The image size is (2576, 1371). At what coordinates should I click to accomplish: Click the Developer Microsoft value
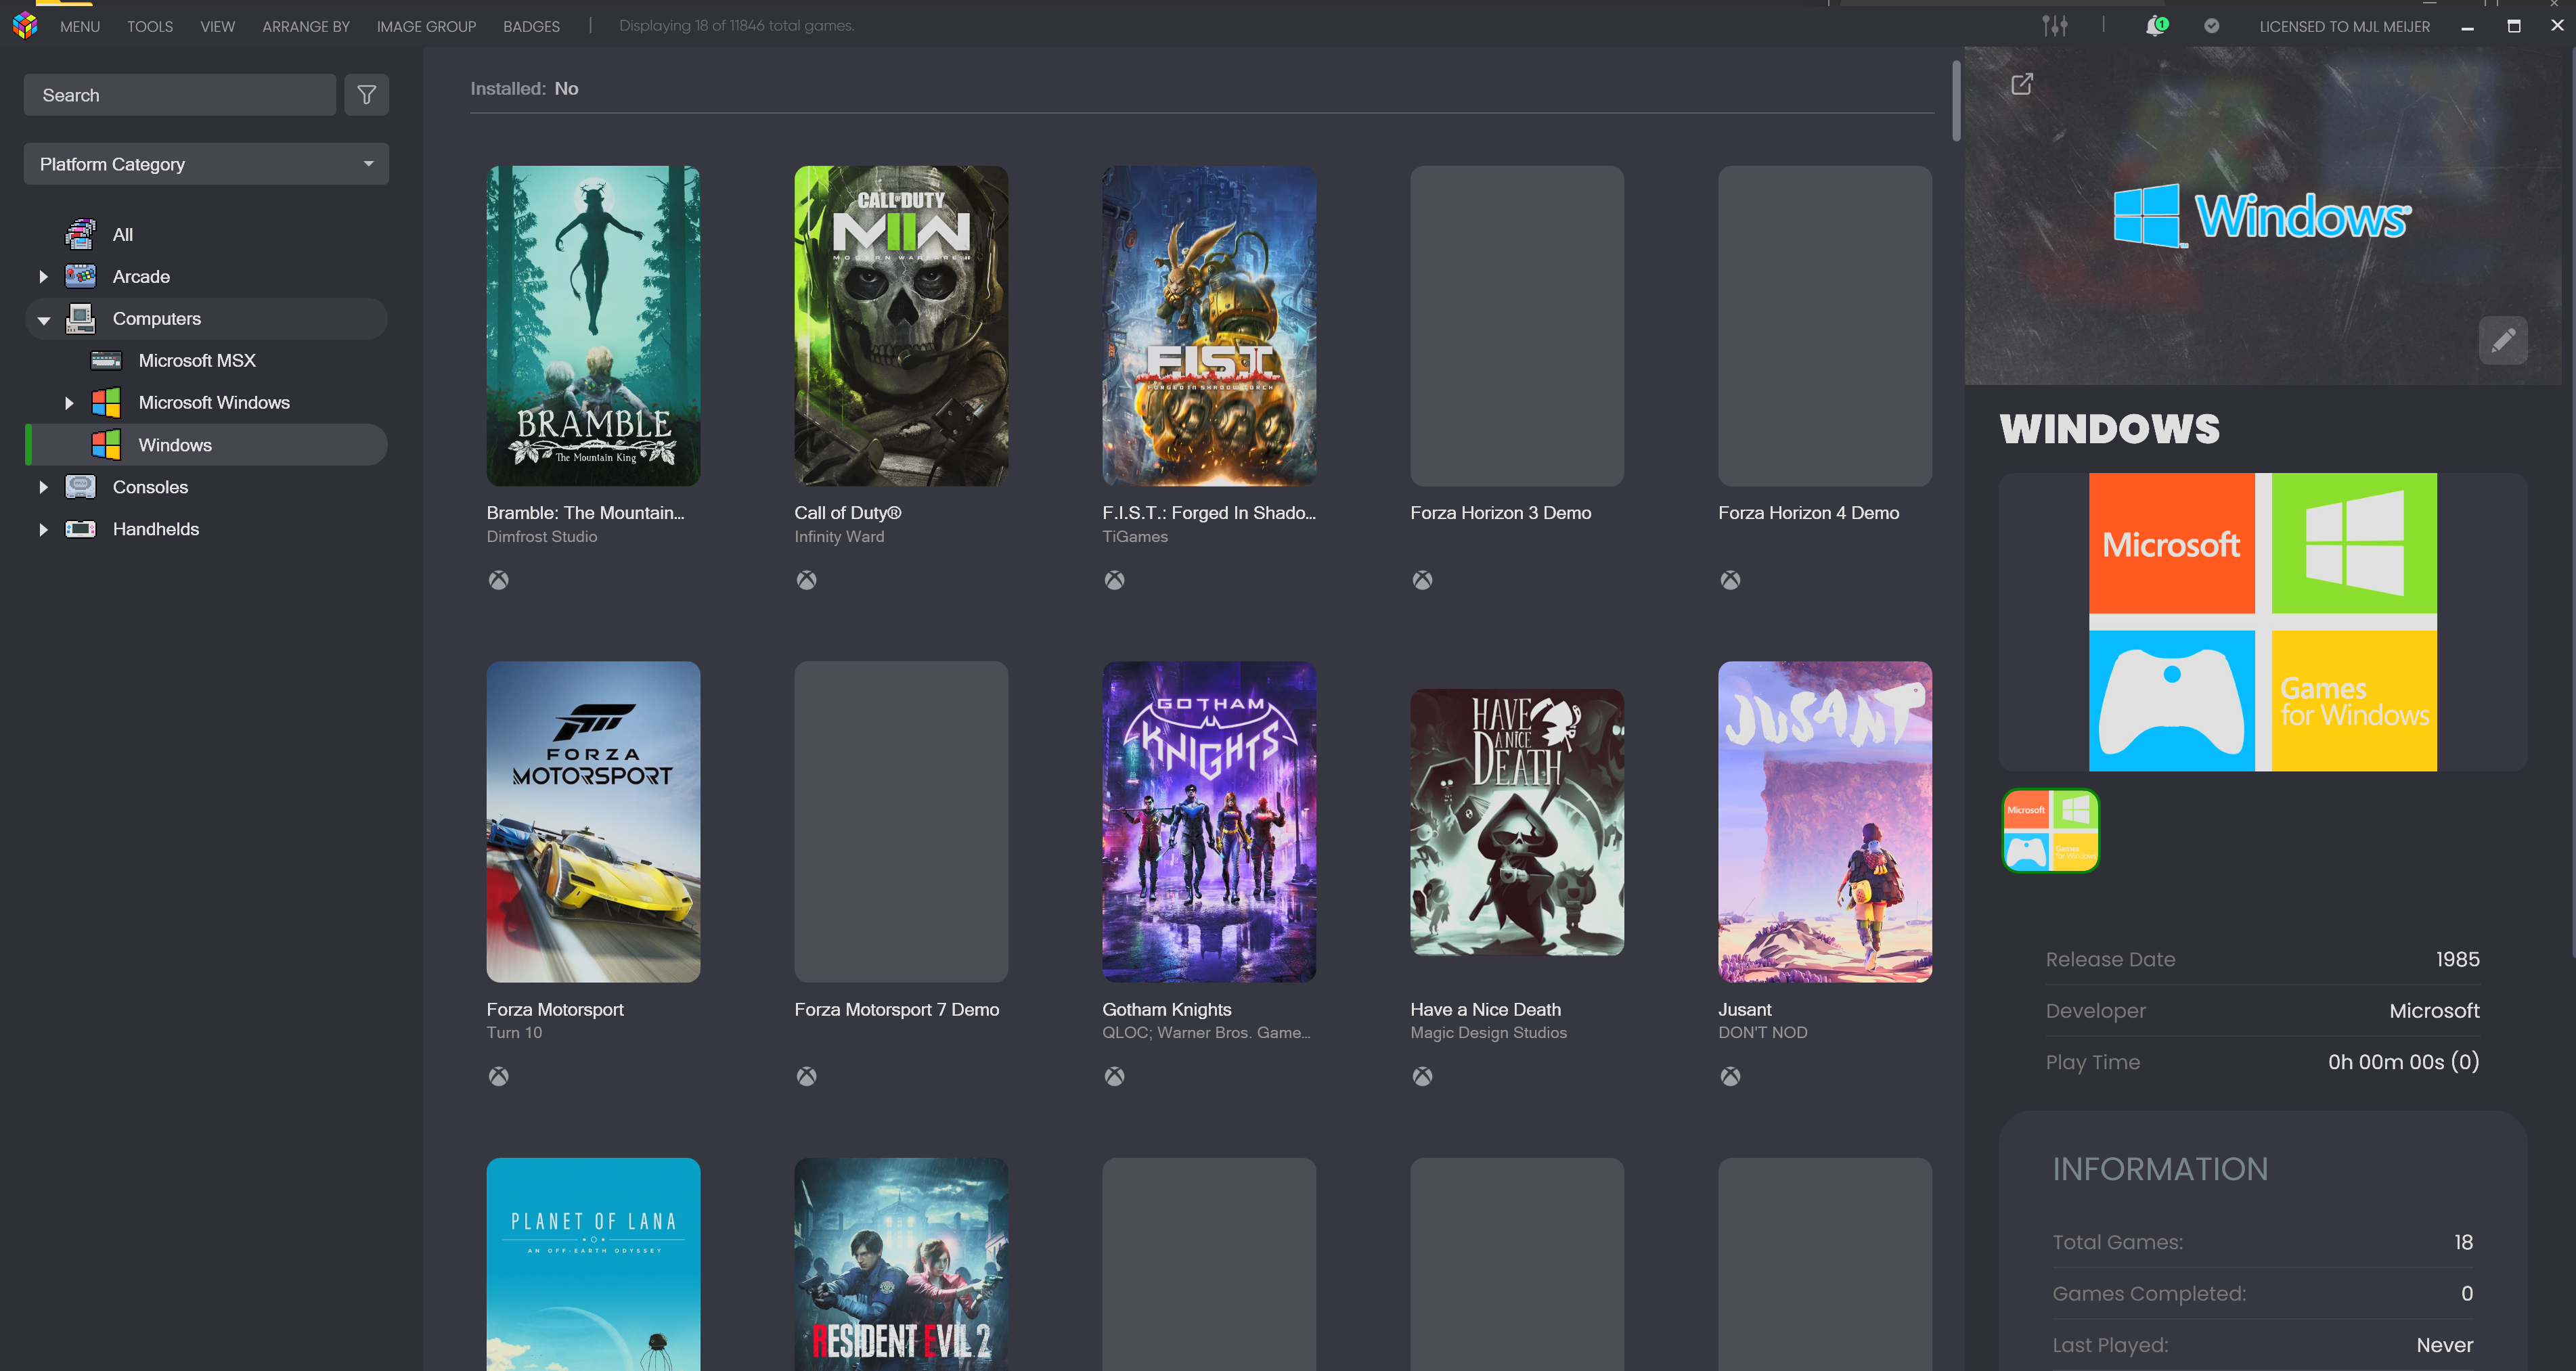point(2434,1011)
